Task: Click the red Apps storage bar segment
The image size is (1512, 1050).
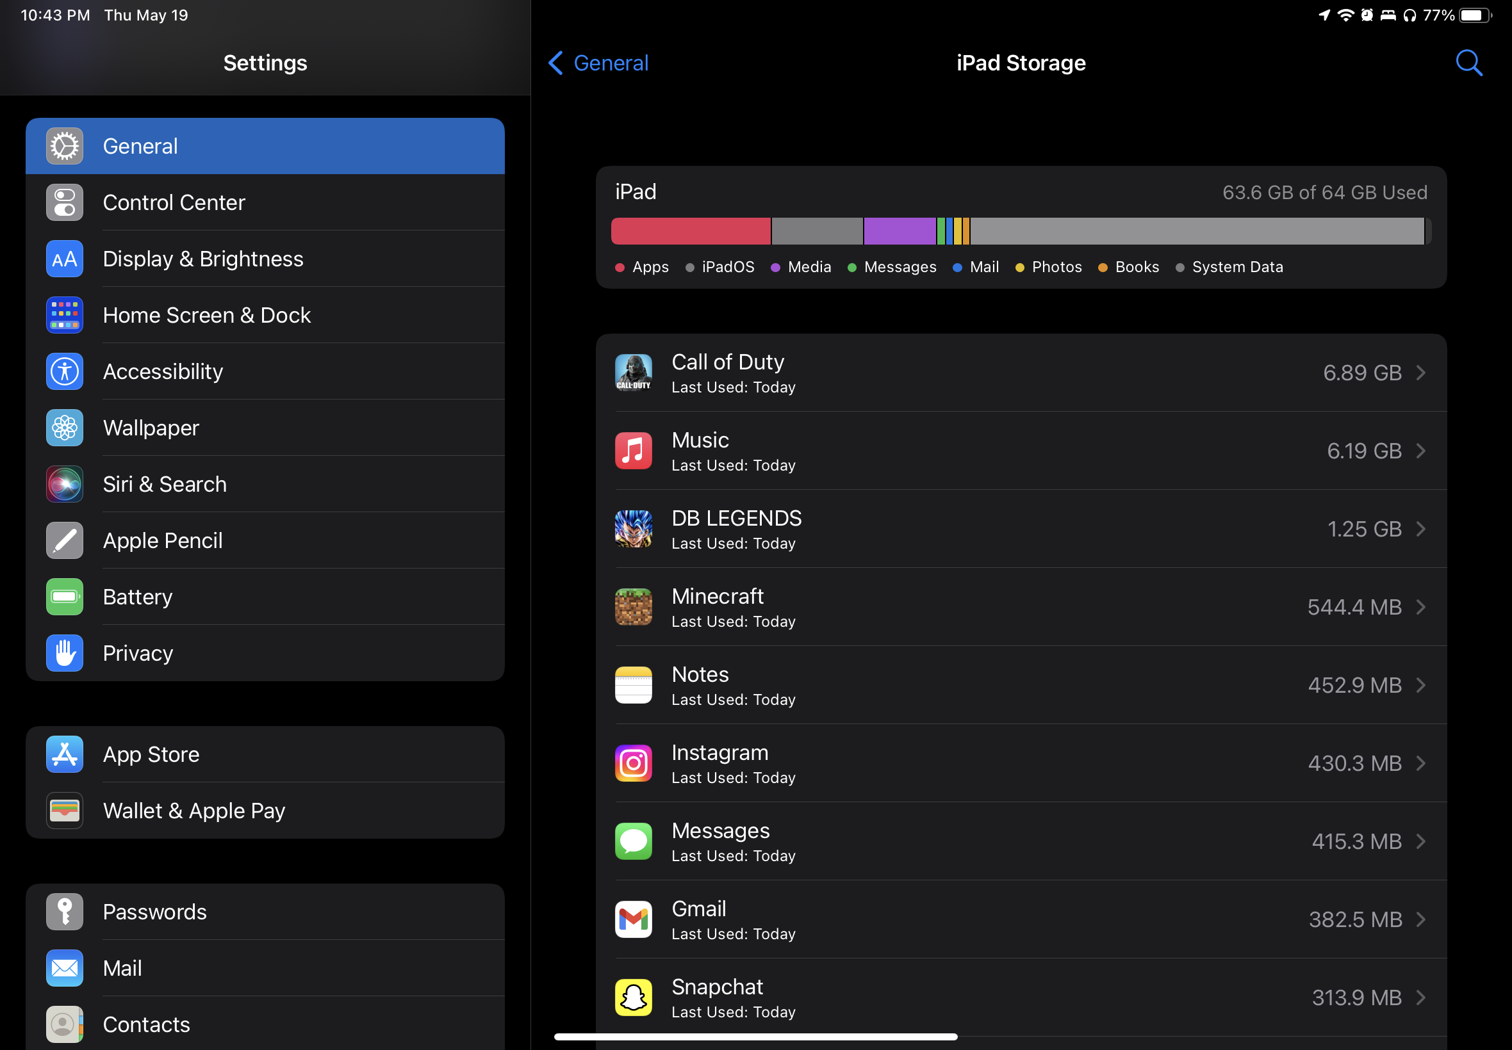Action: click(690, 231)
